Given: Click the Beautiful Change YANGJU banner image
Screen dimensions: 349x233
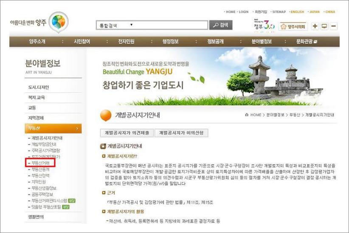Looking at the screenshot, I should (213, 77).
